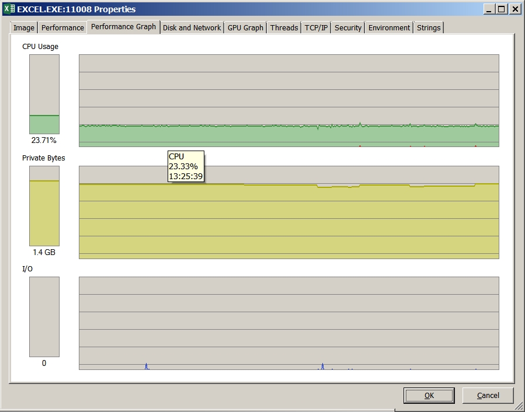Switch to the Environment tab
Image resolution: width=525 pixels, height=412 pixels.
389,28
